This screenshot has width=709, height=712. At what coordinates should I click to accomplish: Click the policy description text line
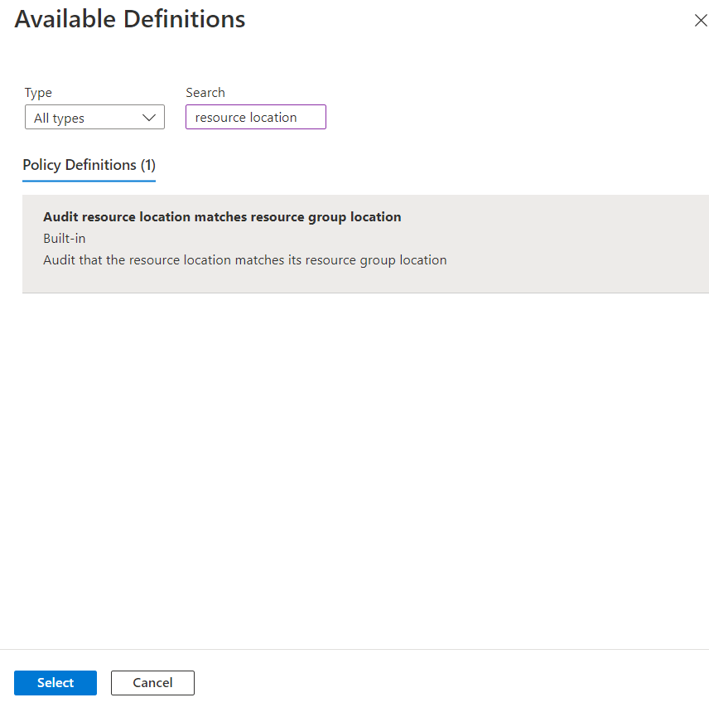coord(244,260)
